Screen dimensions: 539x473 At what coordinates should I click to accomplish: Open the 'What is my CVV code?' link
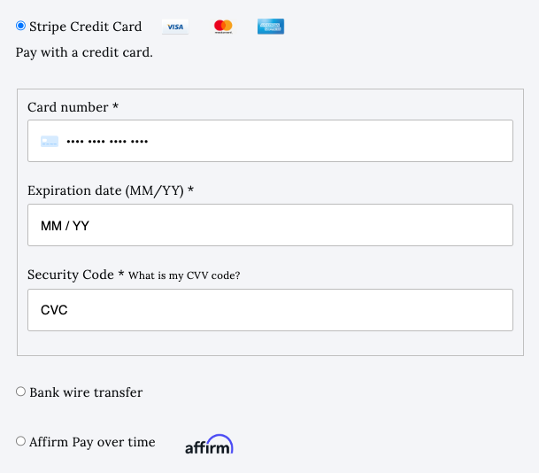[x=184, y=275]
